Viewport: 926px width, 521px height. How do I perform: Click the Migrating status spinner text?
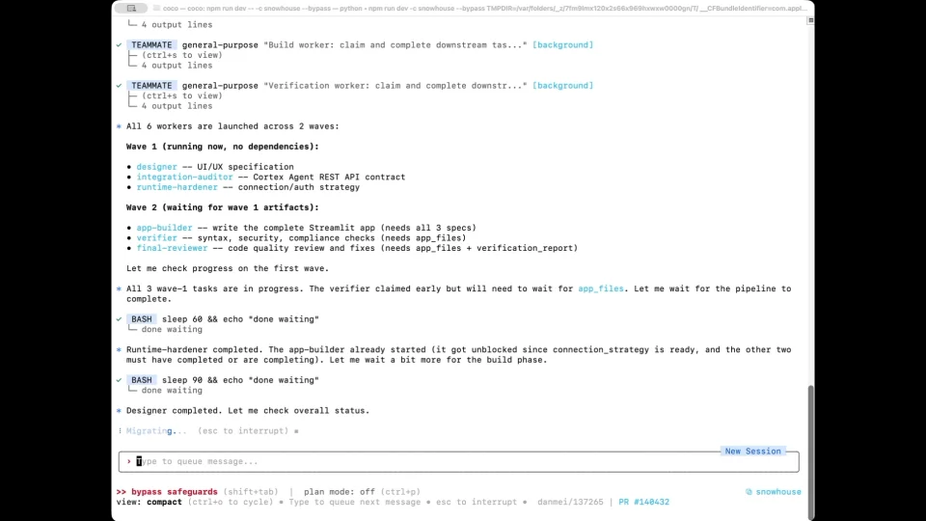pos(156,431)
